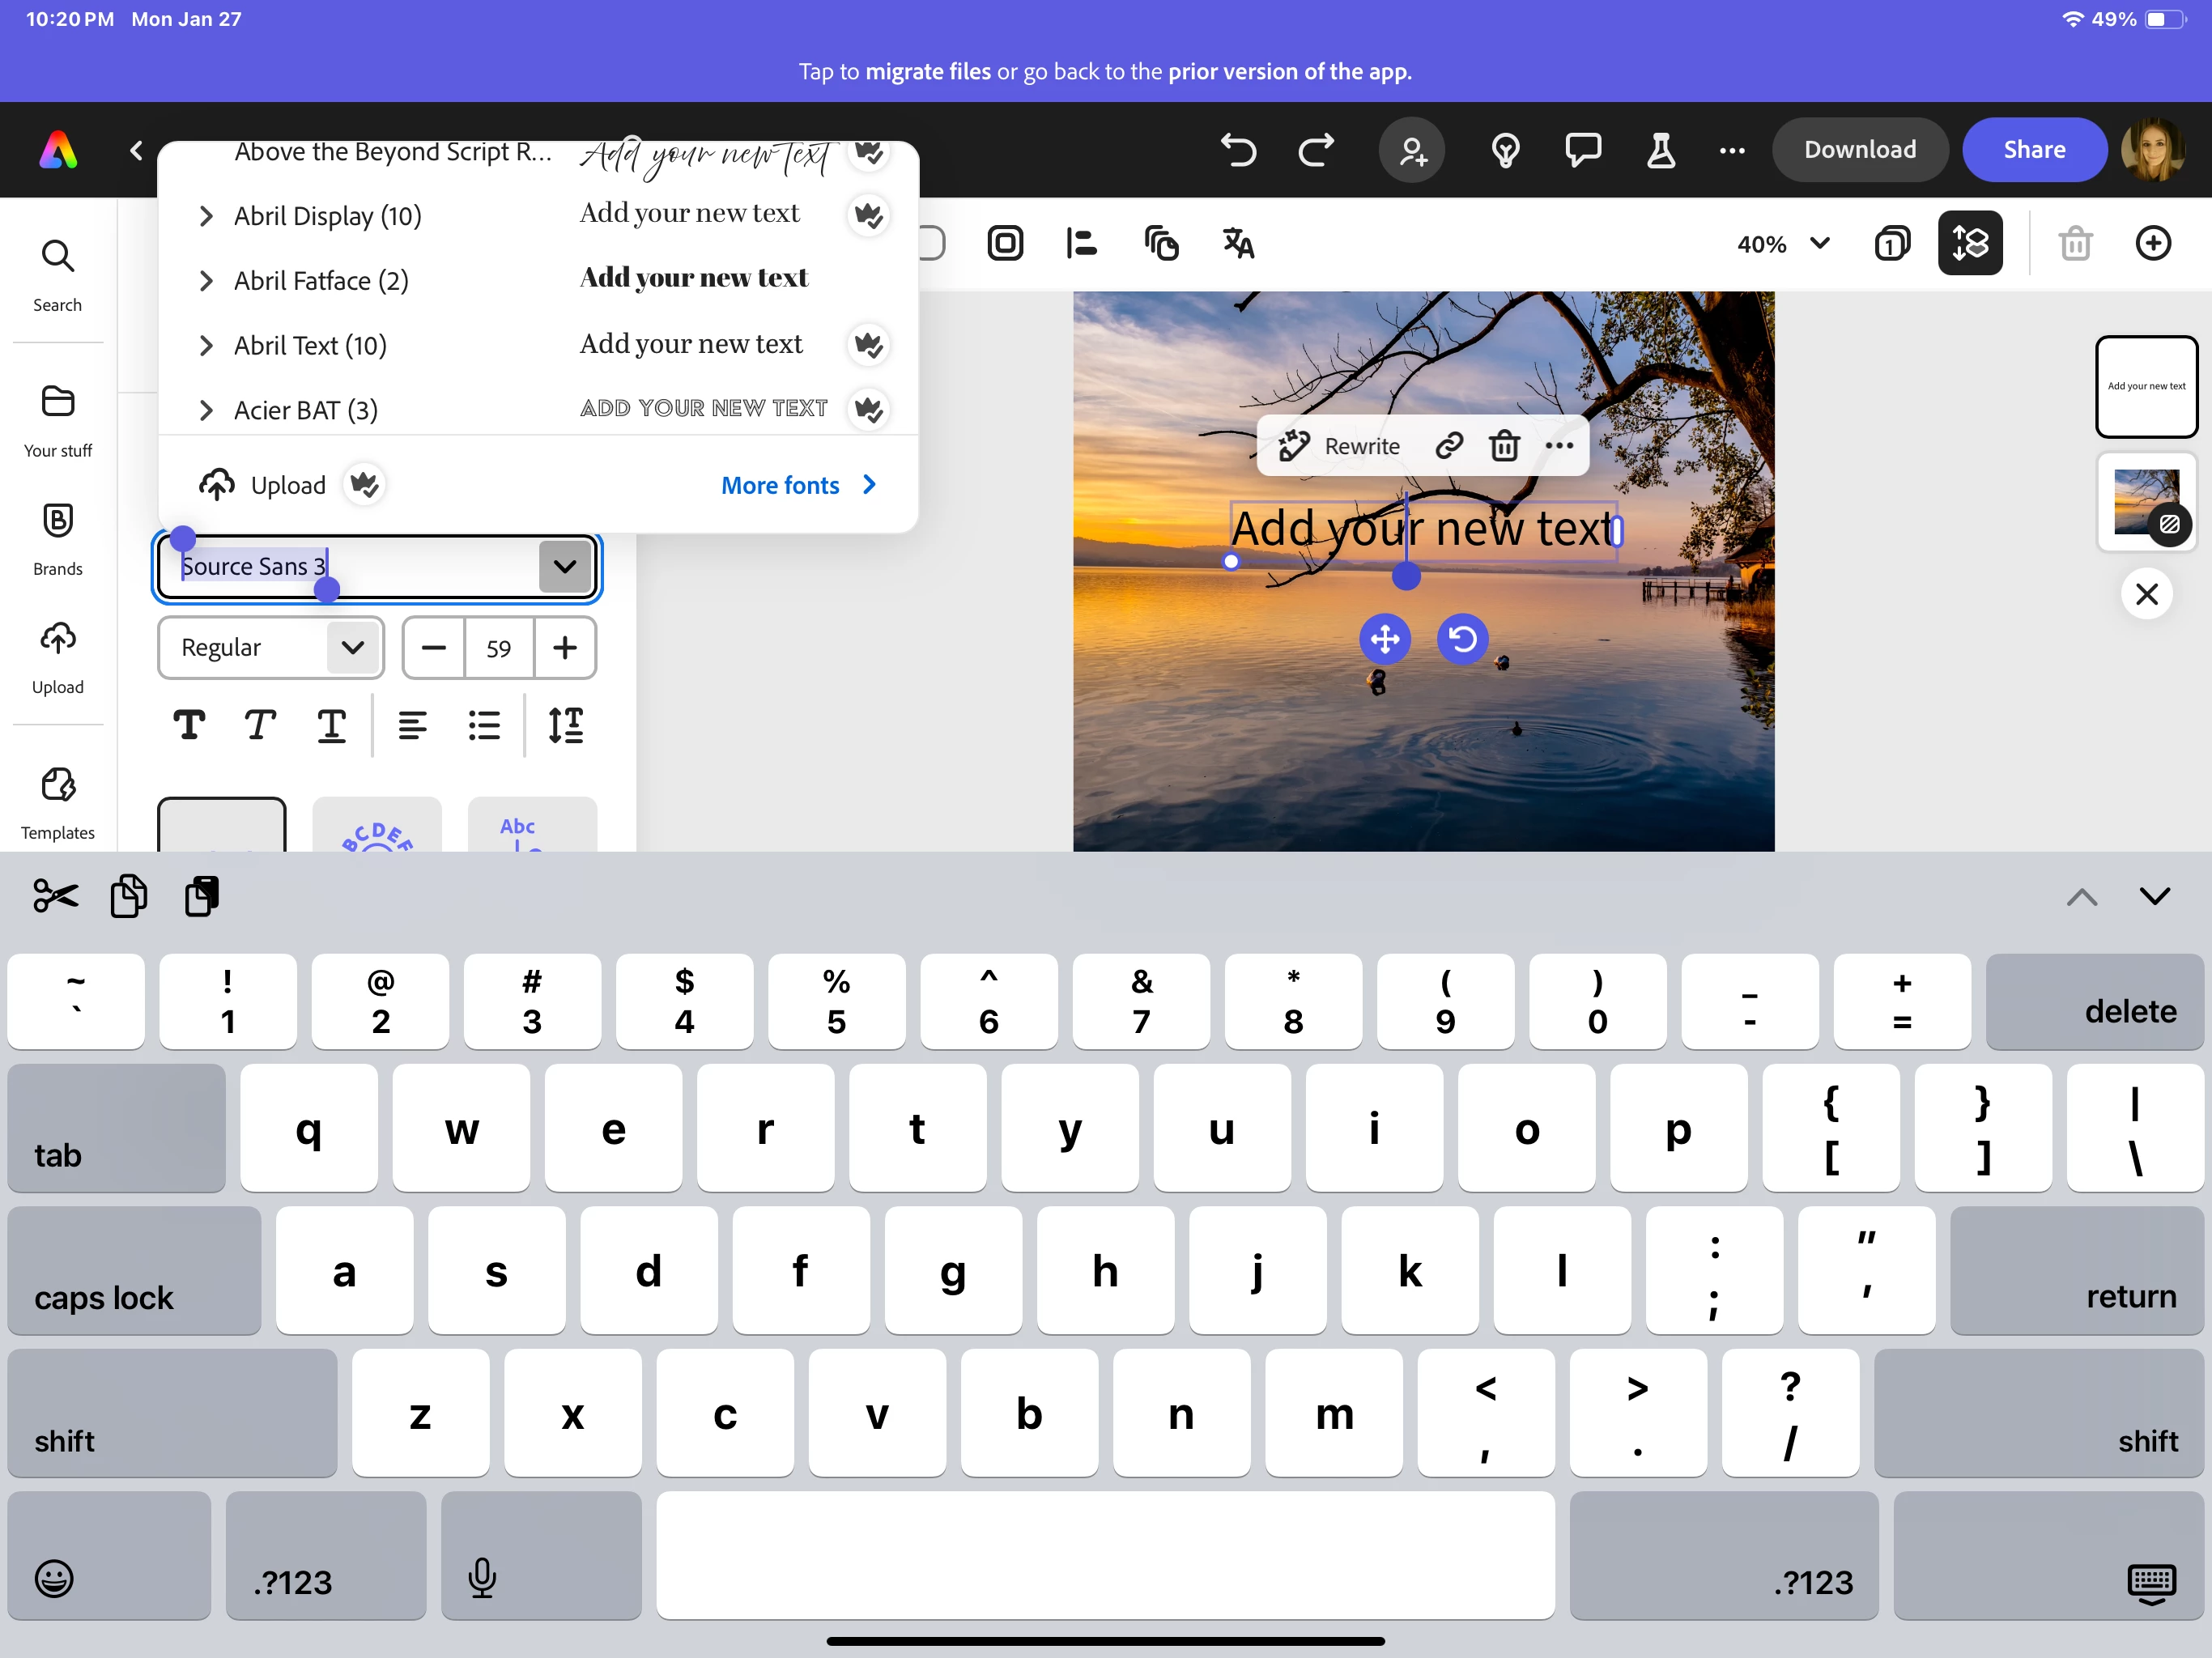Screen dimensions: 2212x1658
Task: Click the invite collaborator icon
Action: pos(1411,150)
